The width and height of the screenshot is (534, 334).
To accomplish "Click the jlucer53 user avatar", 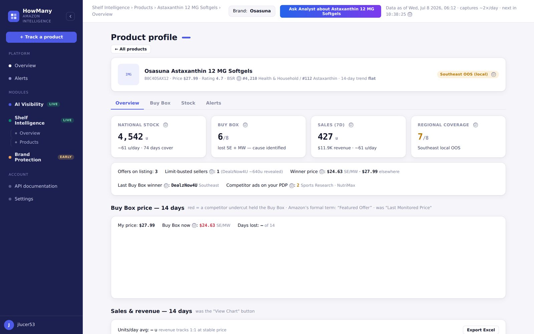I will (9, 325).
